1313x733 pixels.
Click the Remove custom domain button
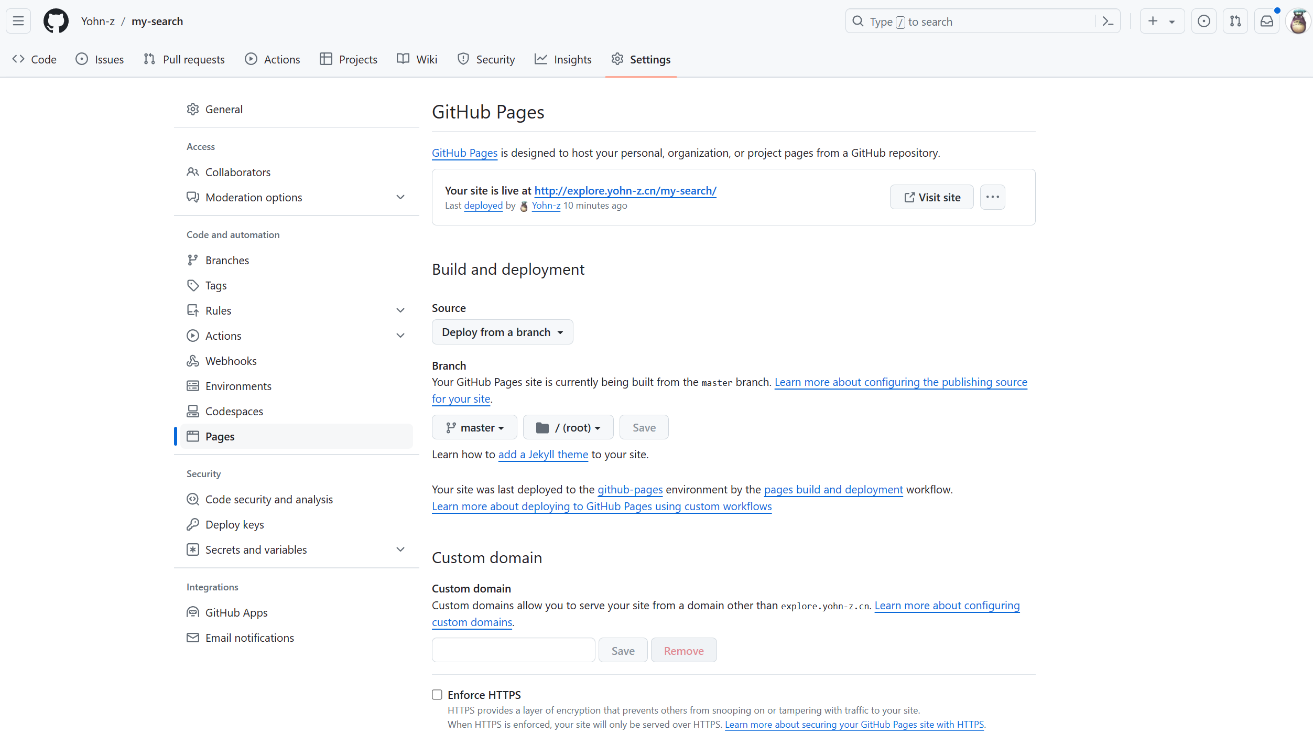tap(683, 650)
